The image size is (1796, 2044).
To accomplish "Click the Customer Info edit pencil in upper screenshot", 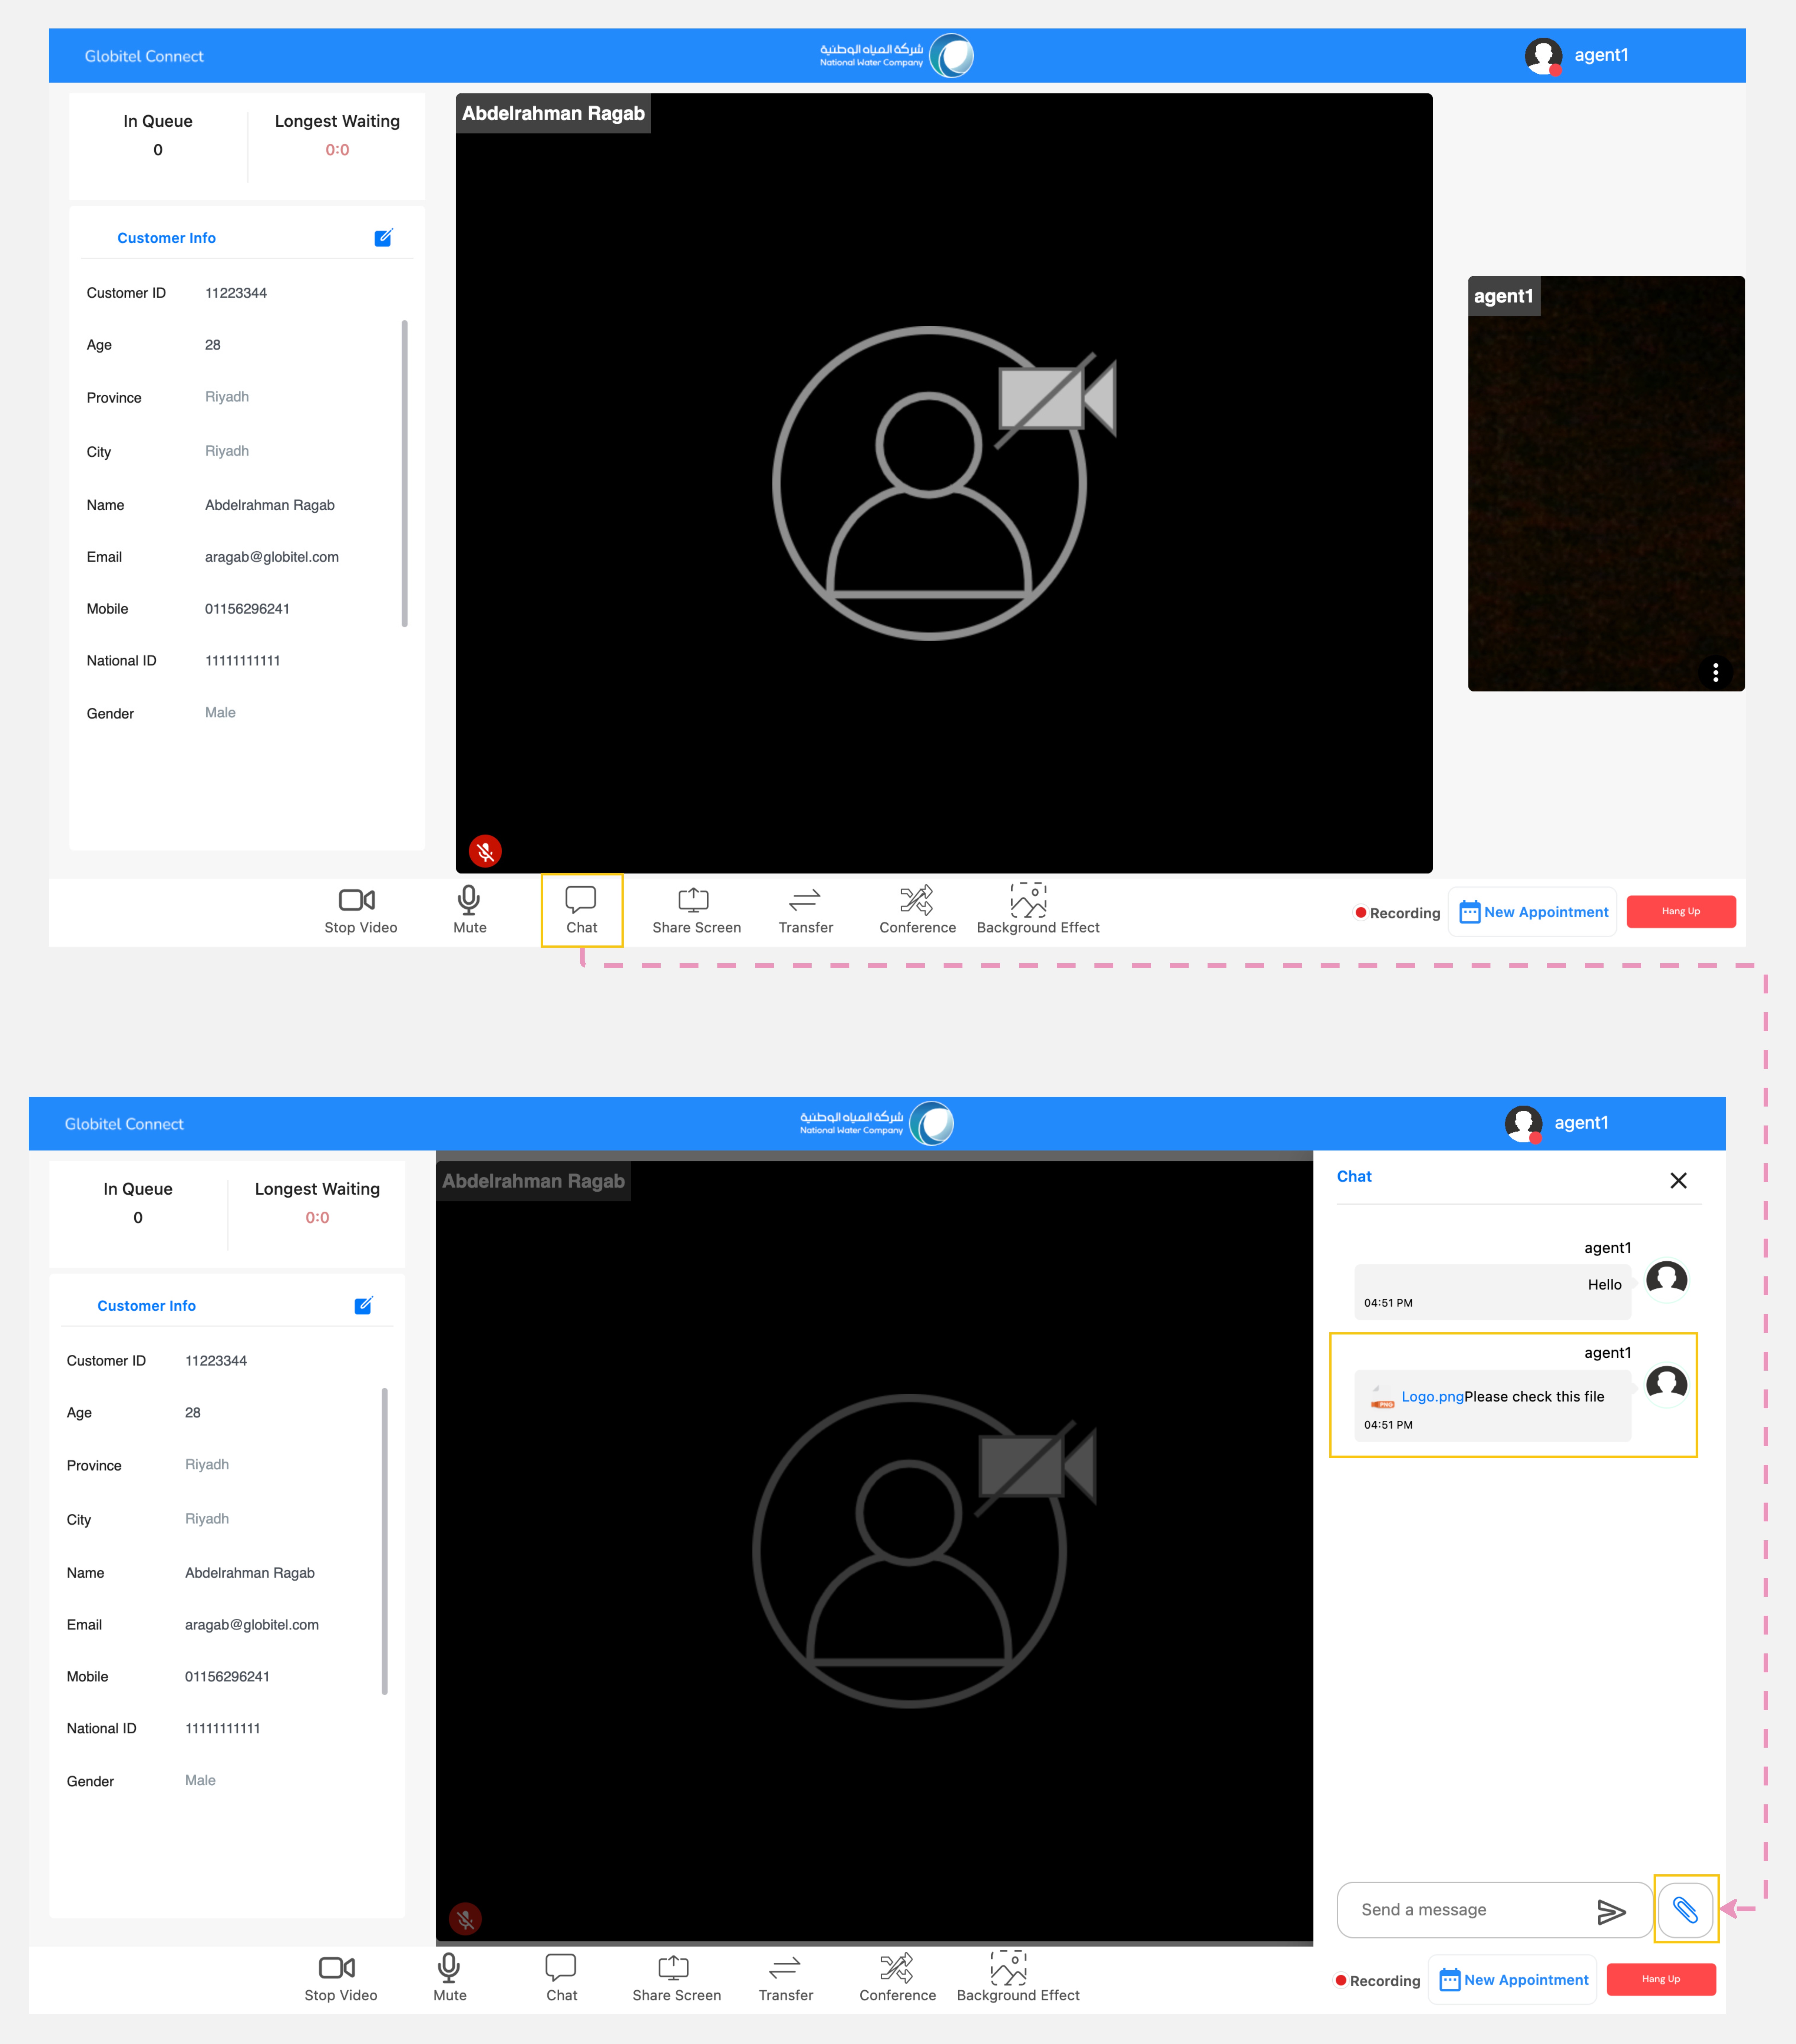I will [383, 238].
